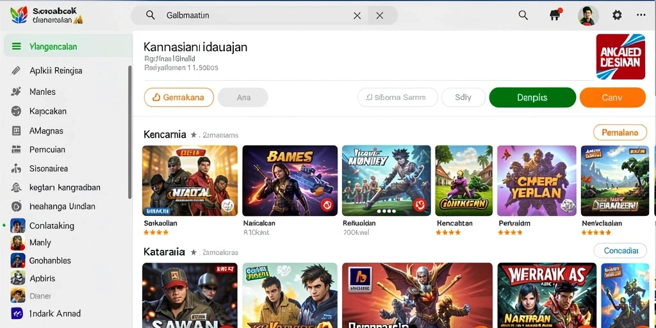Click the shaded X button at the search bar's end

click(x=380, y=15)
